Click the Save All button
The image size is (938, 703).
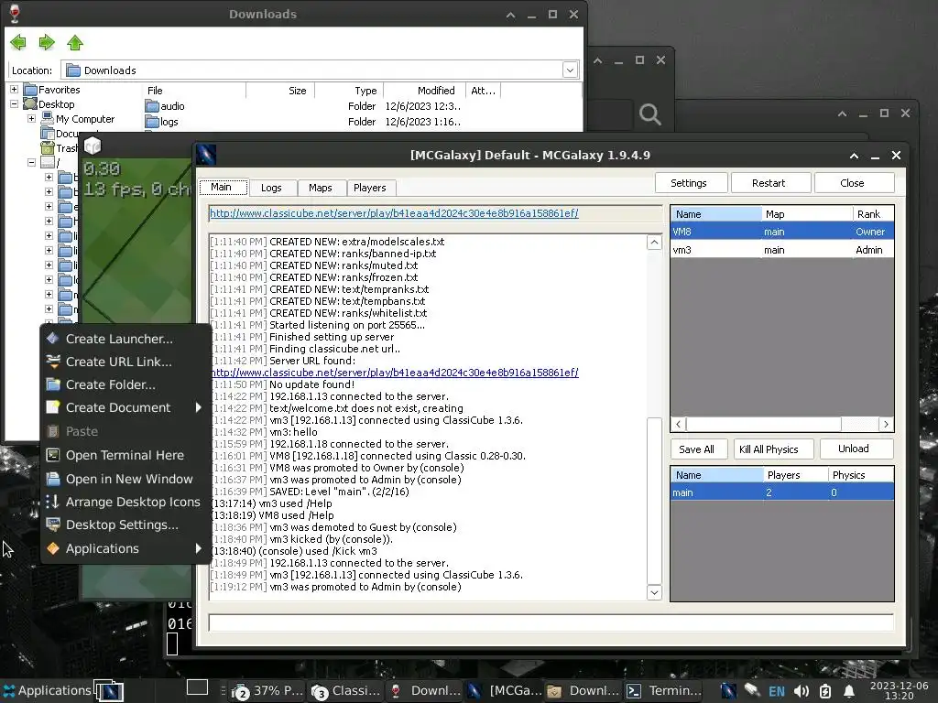click(x=699, y=449)
